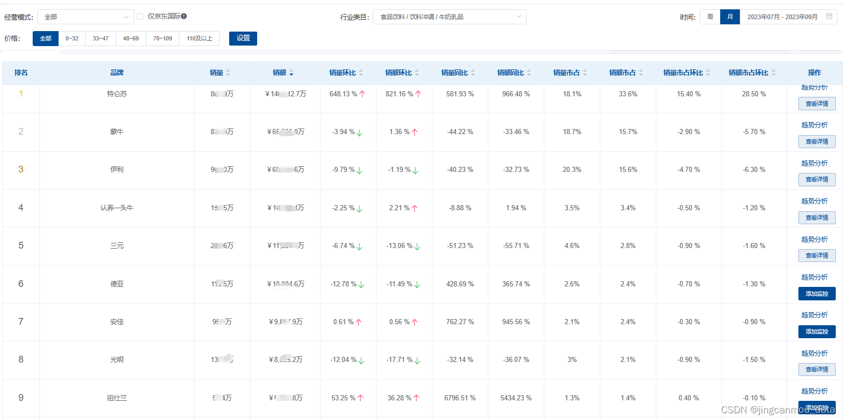This screenshot has width=843, height=420.
Task: Click 添加监控 for 安佳
Action: pos(817,331)
